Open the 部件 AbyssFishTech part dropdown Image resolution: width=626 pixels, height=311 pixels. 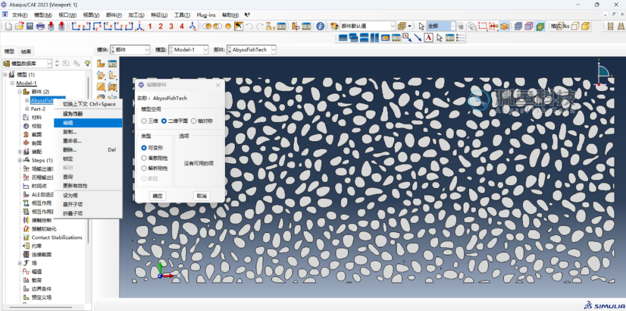pos(252,50)
